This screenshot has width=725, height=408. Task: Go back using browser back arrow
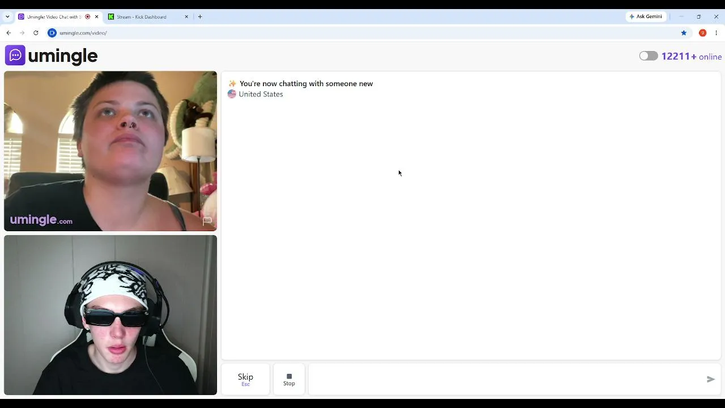coord(8,33)
